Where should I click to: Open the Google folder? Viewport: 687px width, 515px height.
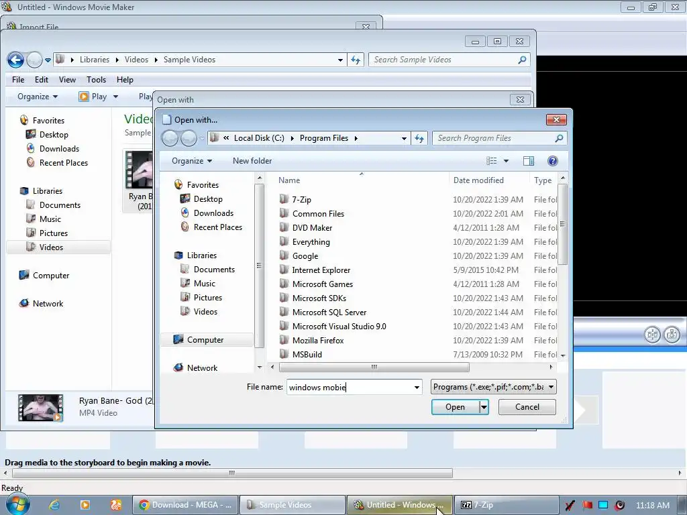point(305,255)
